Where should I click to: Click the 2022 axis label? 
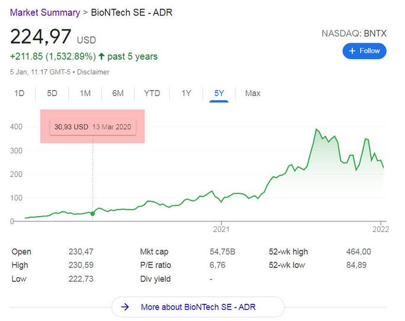(x=381, y=229)
